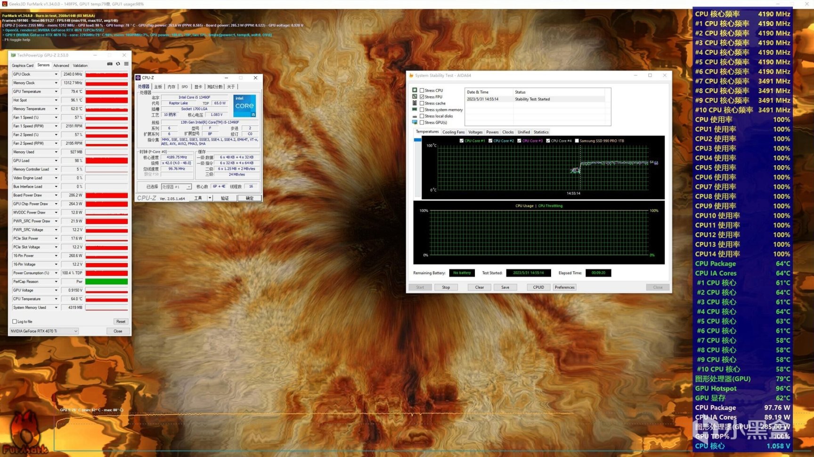Viewport: 814px width, 457px height.
Task: Click the Stop button in AIDA64
Action: (446, 287)
